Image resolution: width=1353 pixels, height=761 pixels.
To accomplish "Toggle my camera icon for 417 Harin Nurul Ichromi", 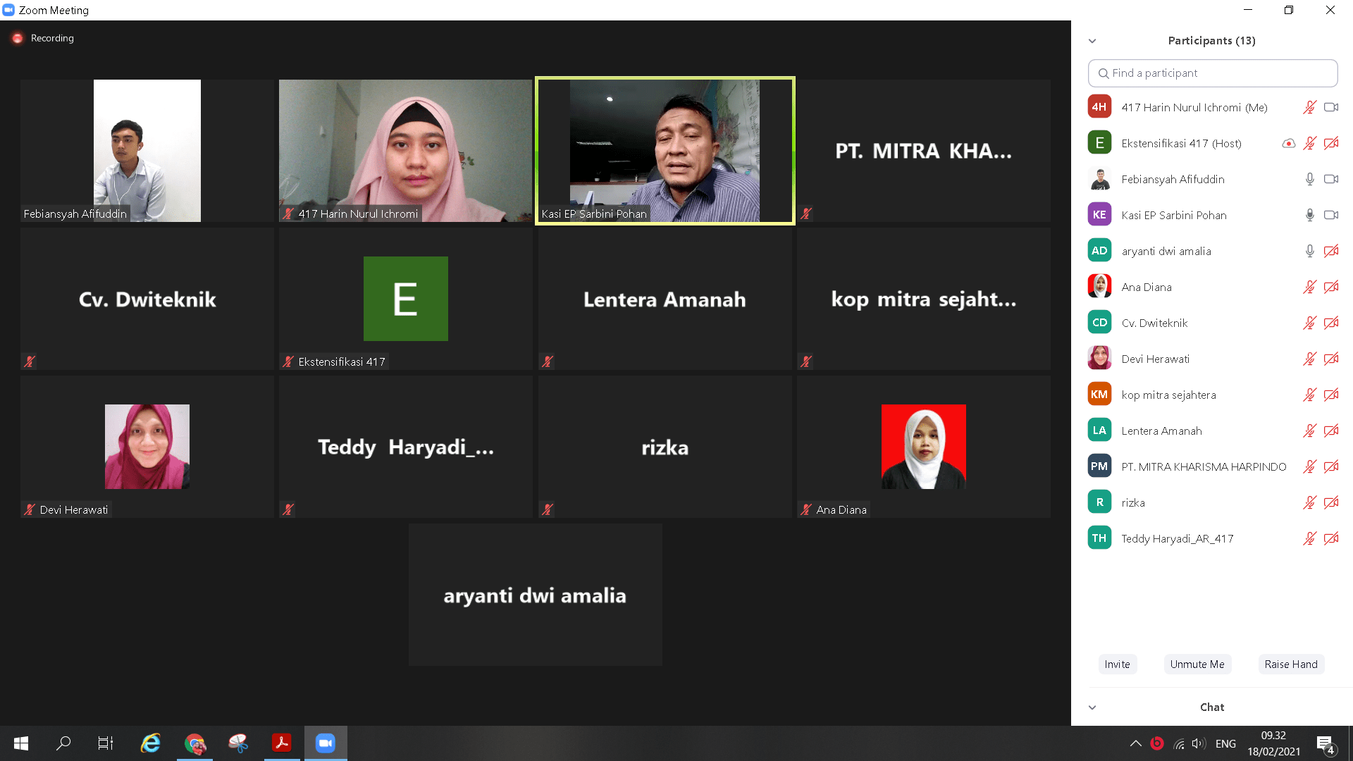I will pos(1330,107).
